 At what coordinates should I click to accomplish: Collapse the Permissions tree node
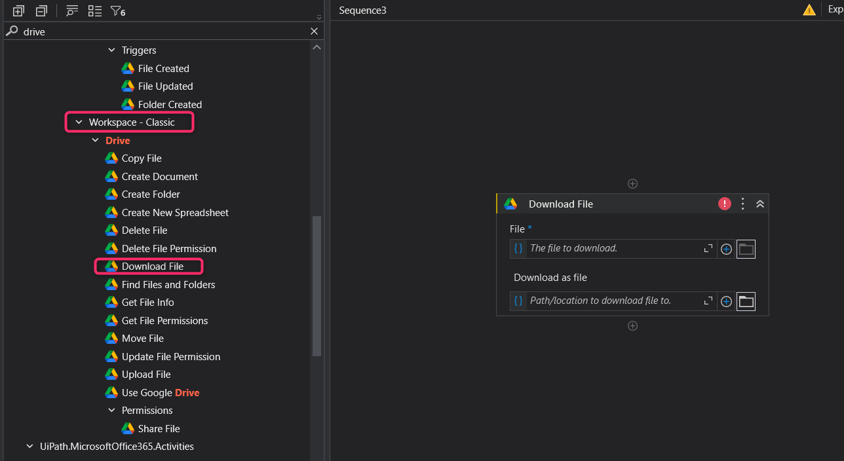pos(111,411)
